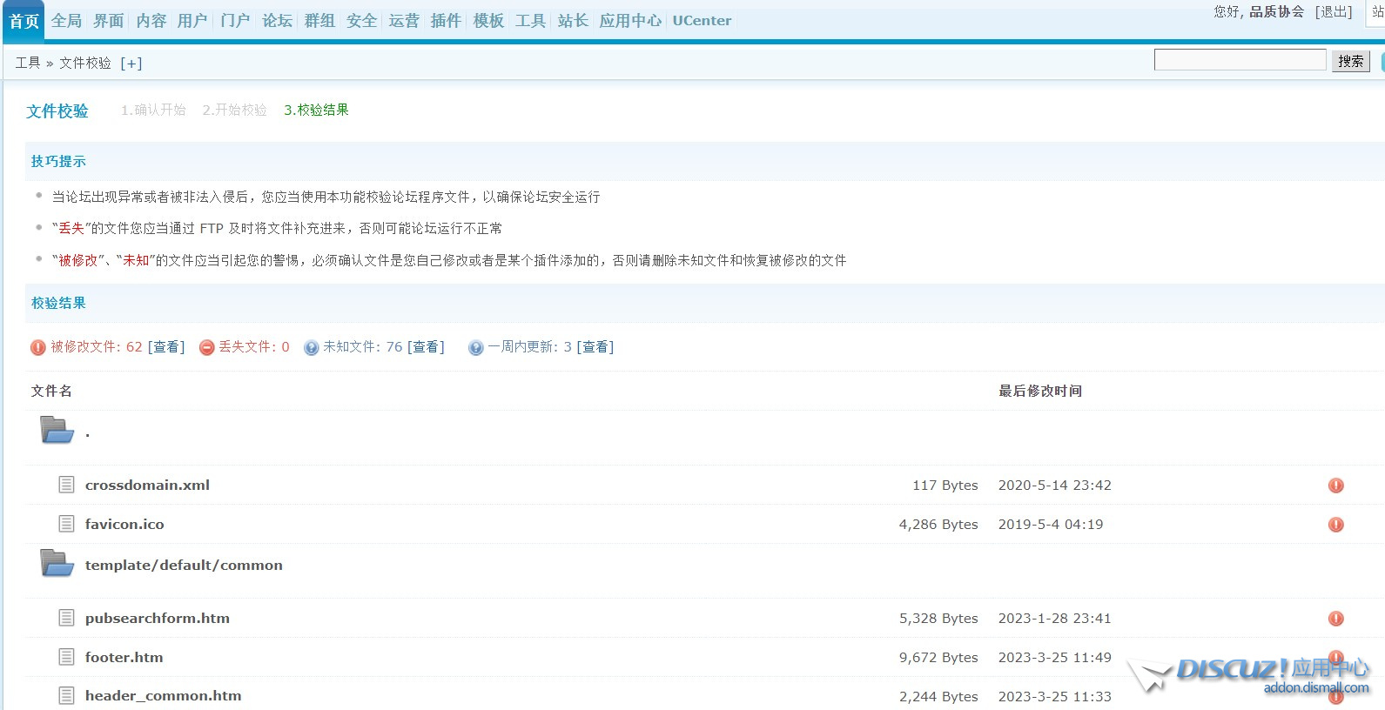Click the pubsearchform.htm modified warning icon

pos(1336,619)
